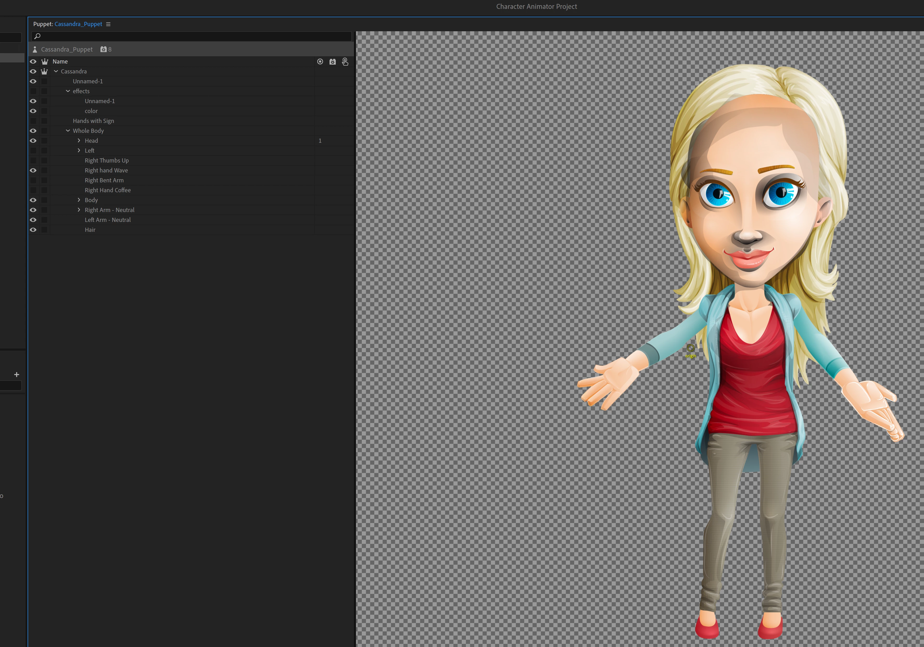Click the Cassandra_Puppet link in panel title
The image size is (924, 647).
pos(78,24)
